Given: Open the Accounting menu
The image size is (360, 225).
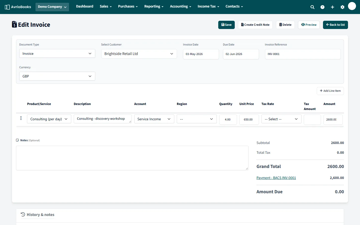Looking at the screenshot, I should [x=180, y=6].
